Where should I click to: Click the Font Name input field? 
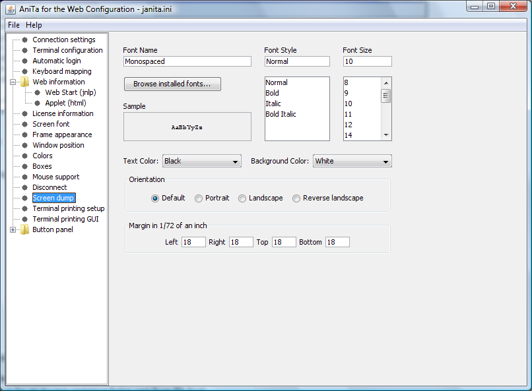point(187,61)
